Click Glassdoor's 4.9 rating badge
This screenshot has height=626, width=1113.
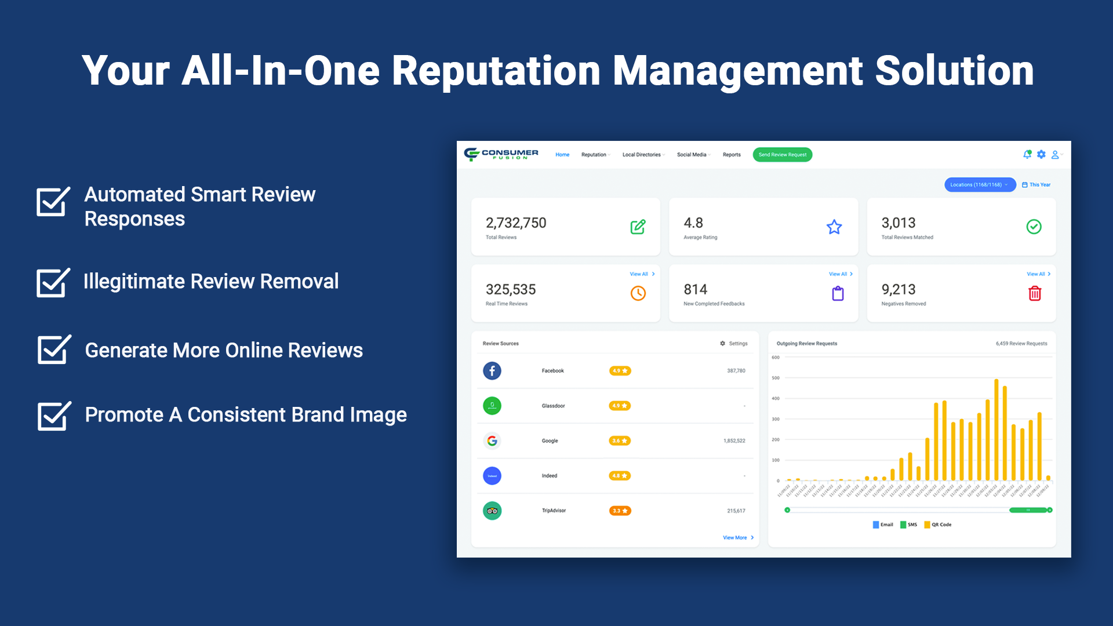click(620, 406)
